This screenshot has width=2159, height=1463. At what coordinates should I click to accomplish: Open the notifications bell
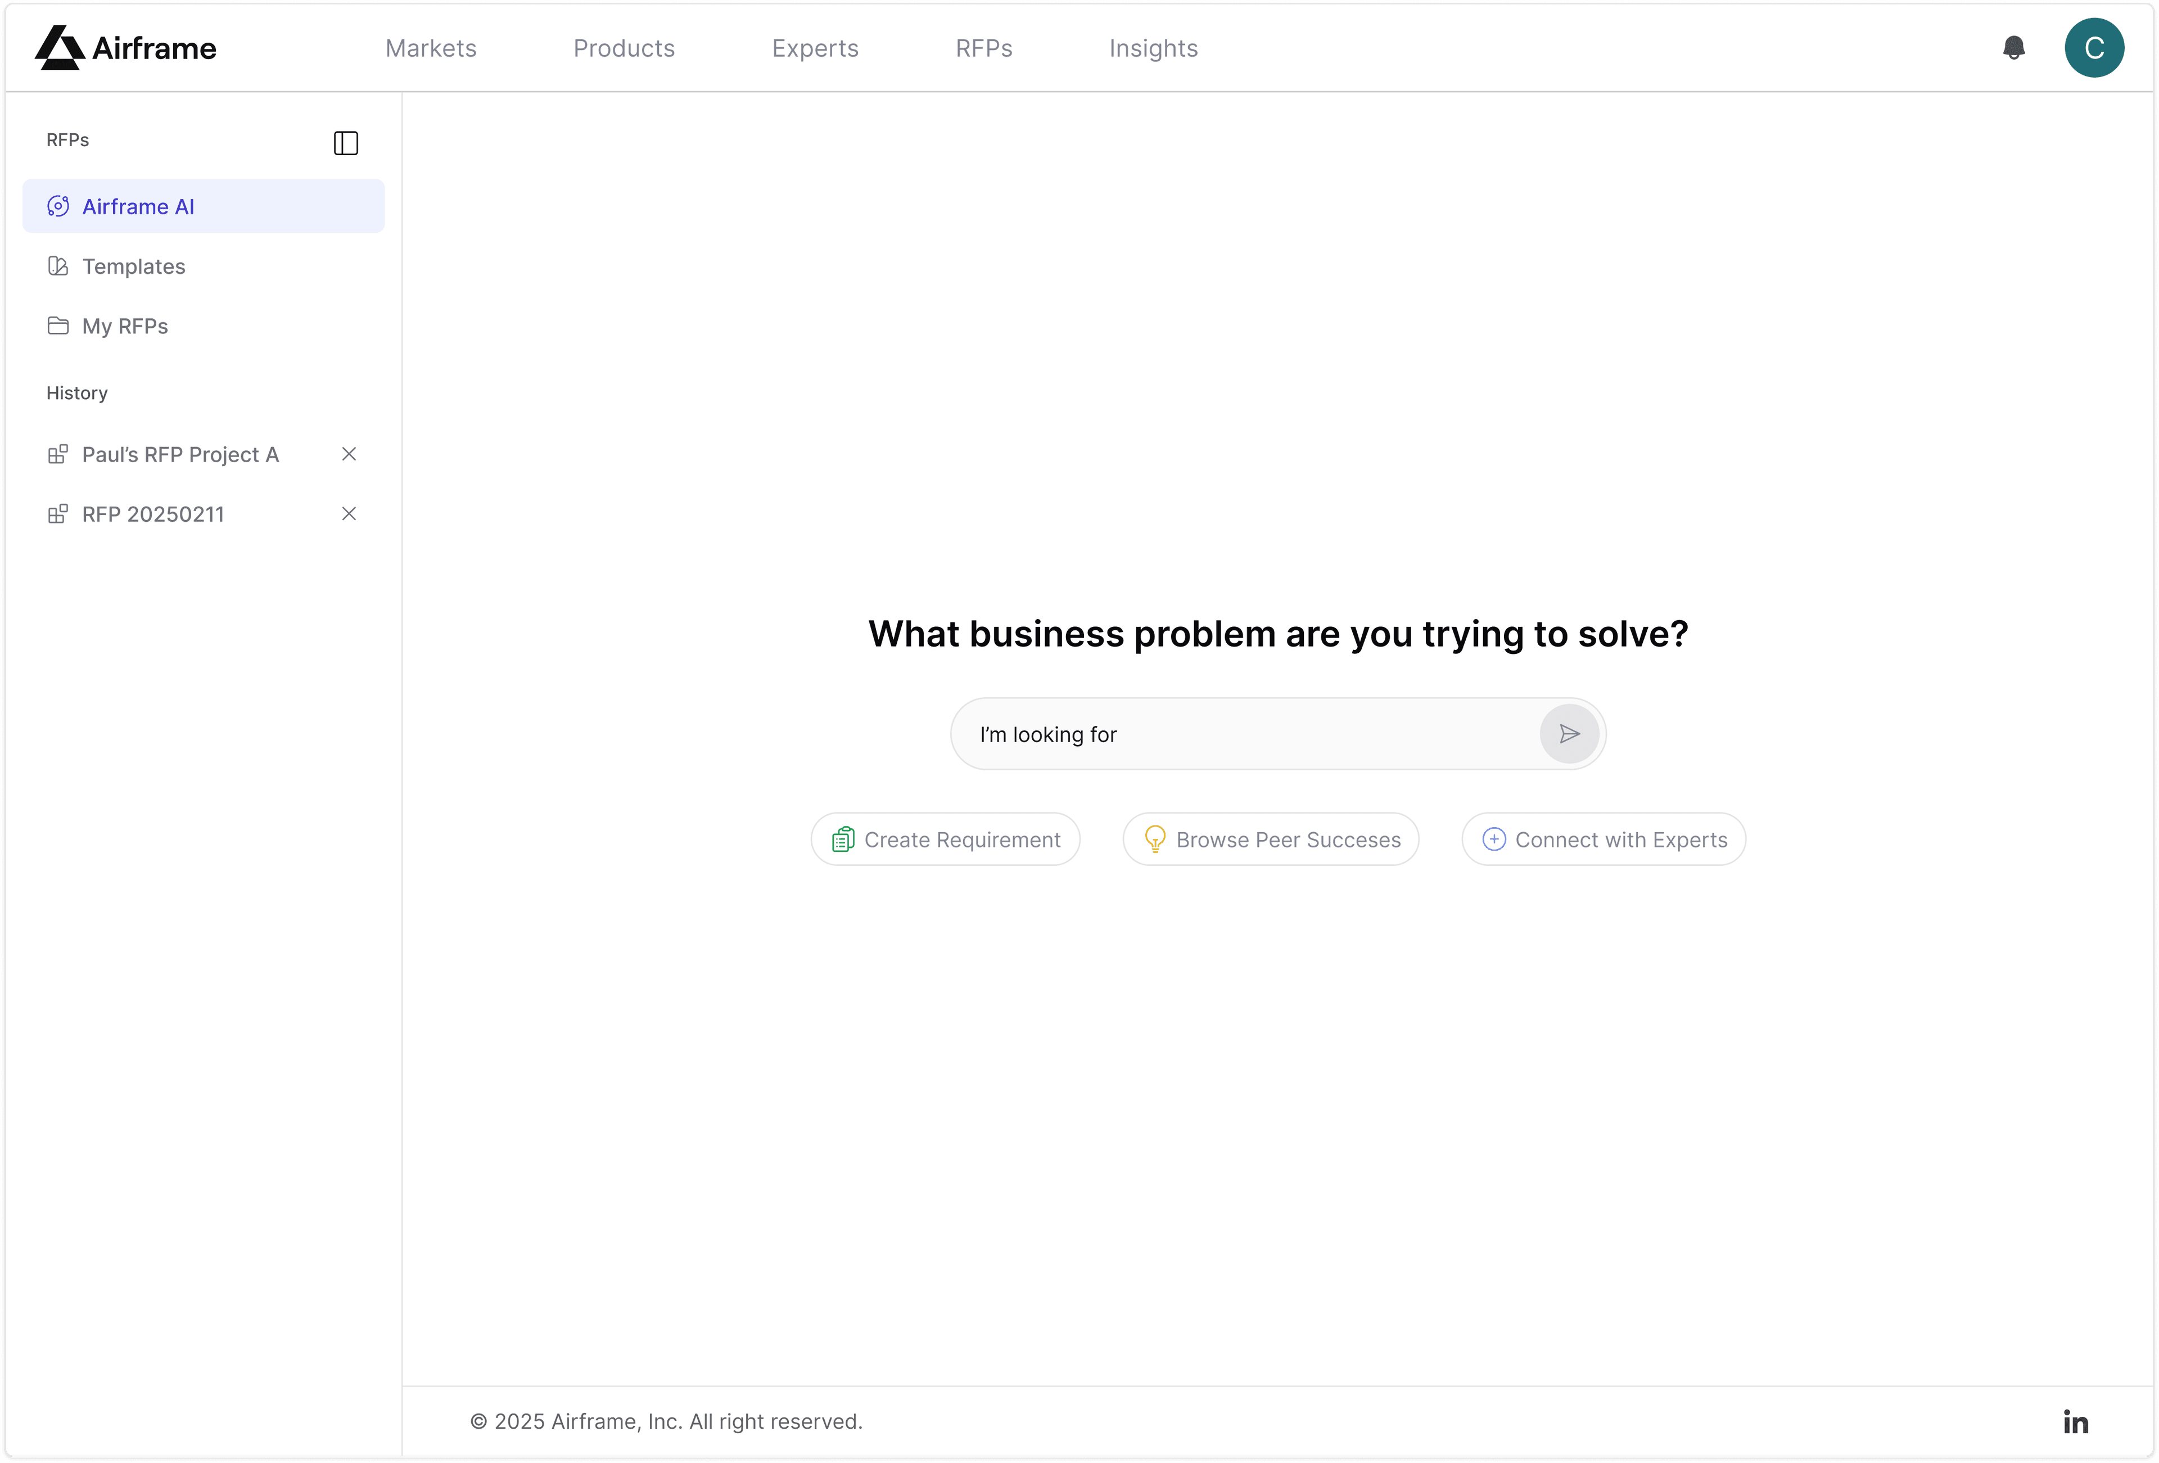click(2013, 47)
